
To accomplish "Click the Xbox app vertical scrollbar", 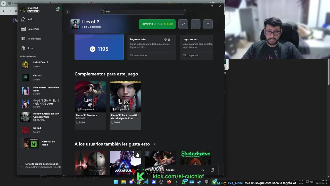I will [x=223, y=138].
